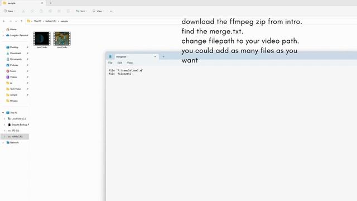
Task: Open Desktop in quick access
Action: [x=12, y=47]
